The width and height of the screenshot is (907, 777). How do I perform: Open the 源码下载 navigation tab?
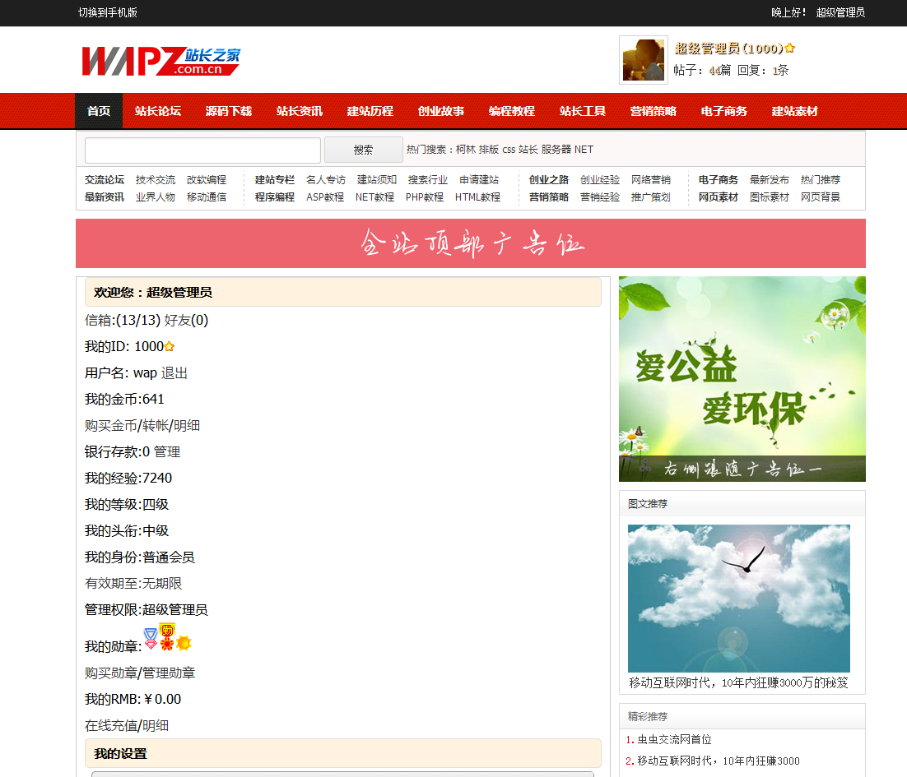(229, 111)
